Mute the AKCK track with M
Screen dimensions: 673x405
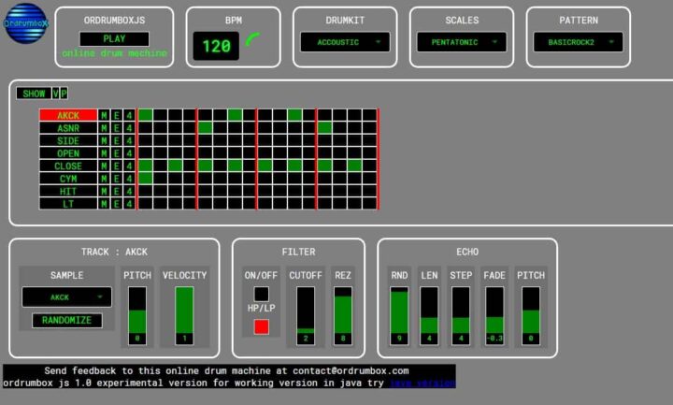coord(106,115)
